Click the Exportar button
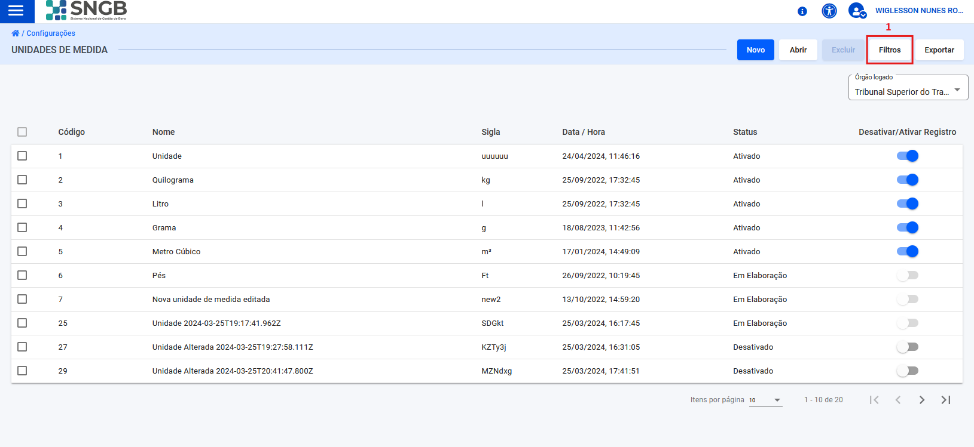Image resolution: width=974 pixels, height=447 pixels. click(x=939, y=50)
